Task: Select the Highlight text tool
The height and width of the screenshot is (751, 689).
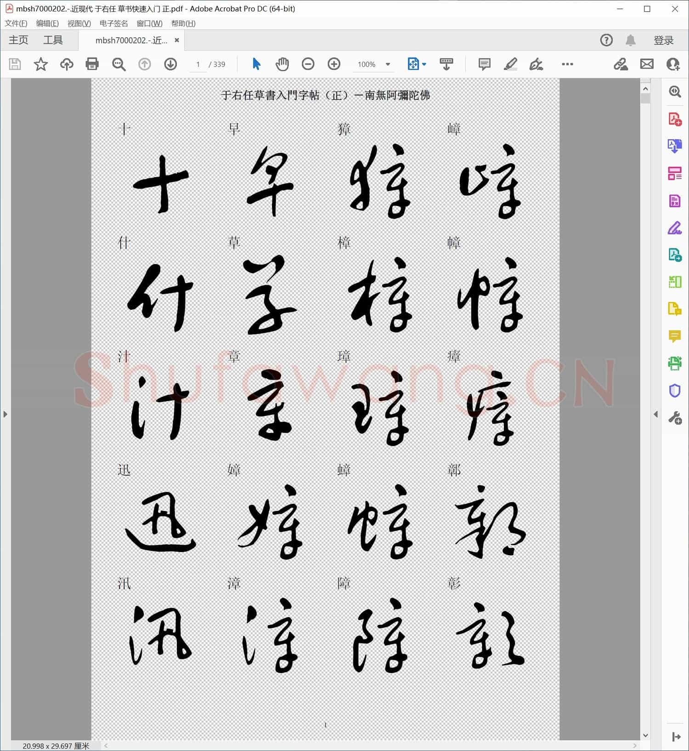Action: click(x=510, y=64)
